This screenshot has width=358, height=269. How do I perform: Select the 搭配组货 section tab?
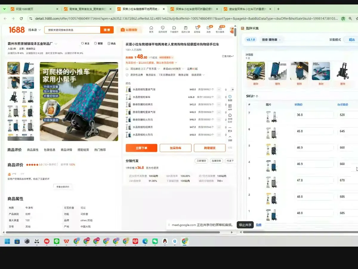83,150
